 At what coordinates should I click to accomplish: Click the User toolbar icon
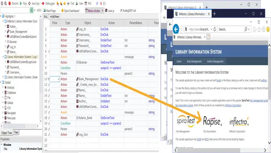coord(80,3)
